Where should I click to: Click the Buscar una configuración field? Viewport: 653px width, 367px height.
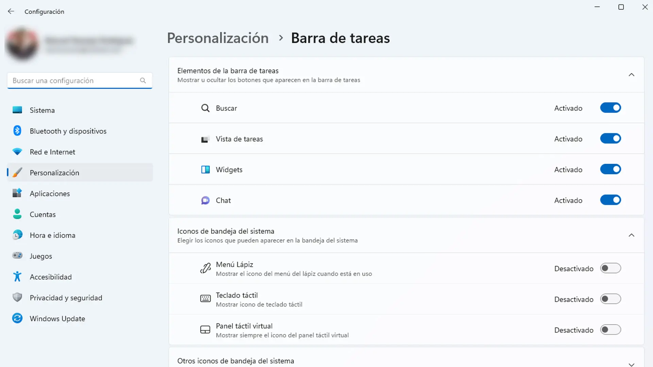click(73, 81)
